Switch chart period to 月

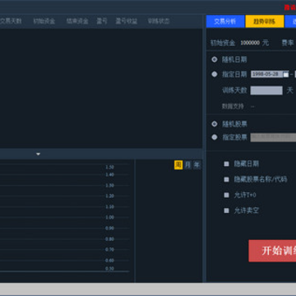187,165
